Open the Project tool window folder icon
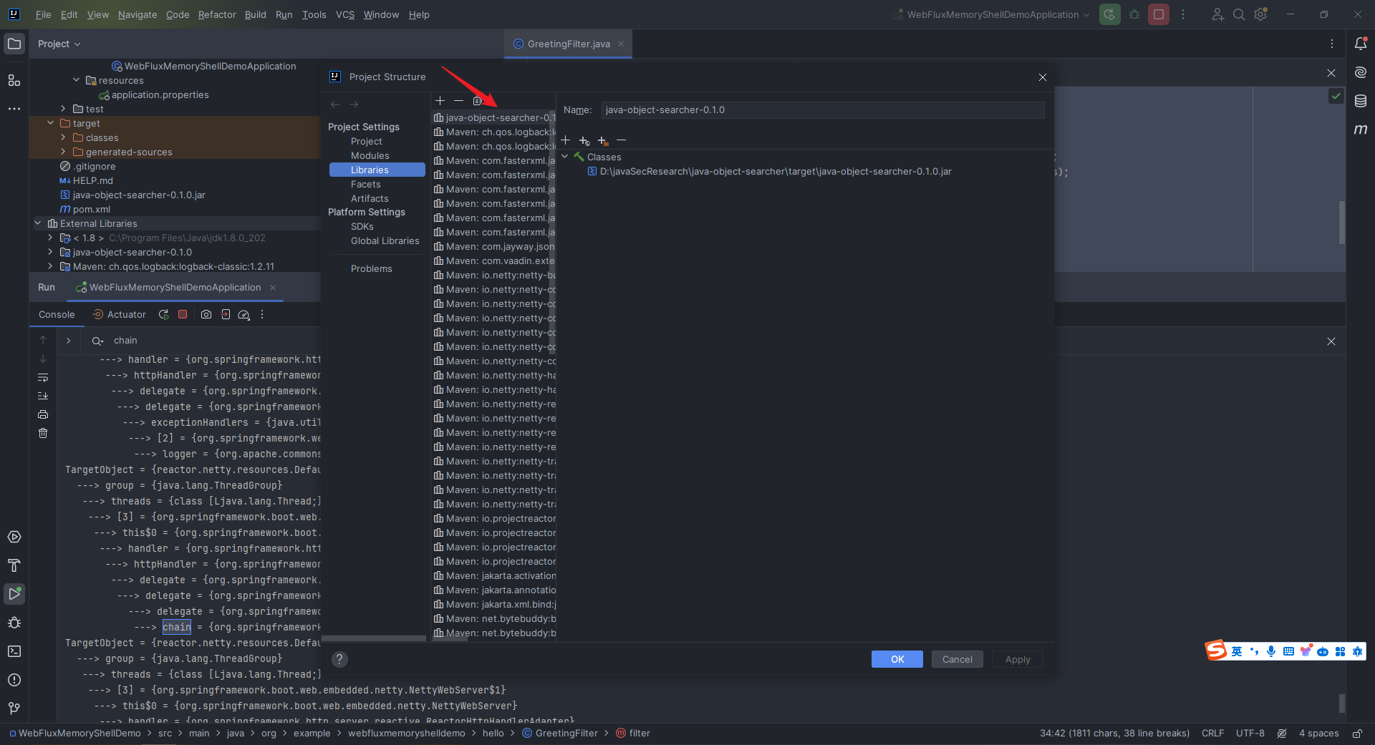 tap(14, 44)
